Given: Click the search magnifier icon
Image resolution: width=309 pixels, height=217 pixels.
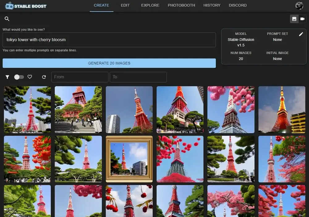Looking at the screenshot, I should 7,19.
